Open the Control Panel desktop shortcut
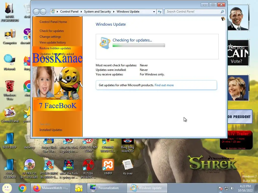The width and height of the screenshot is (258, 193). [10, 115]
